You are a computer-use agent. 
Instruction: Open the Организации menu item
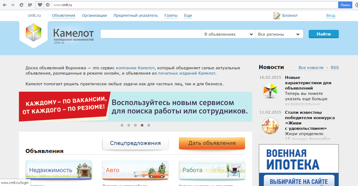click(94, 15)
